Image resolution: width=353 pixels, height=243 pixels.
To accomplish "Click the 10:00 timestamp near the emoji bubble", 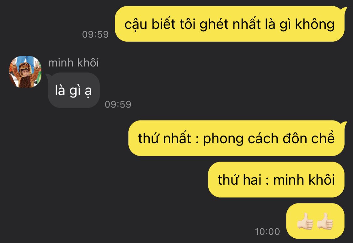I will 267,231.
